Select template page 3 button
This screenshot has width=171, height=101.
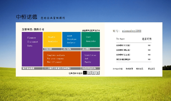tap(93, 73)
